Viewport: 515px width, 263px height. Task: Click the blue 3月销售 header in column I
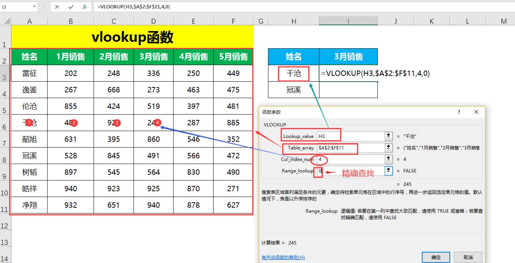348,57
